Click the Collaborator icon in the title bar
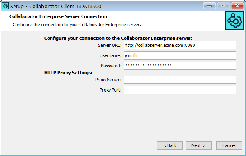Image resolution: width=246 pixels, height=156 pixels. point(5,6)
